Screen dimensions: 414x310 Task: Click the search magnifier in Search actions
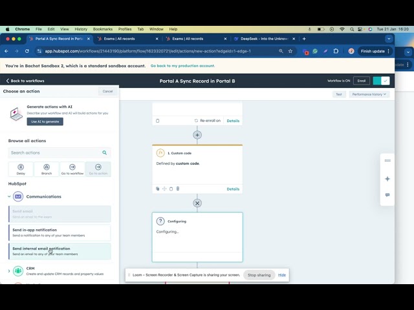105,152
